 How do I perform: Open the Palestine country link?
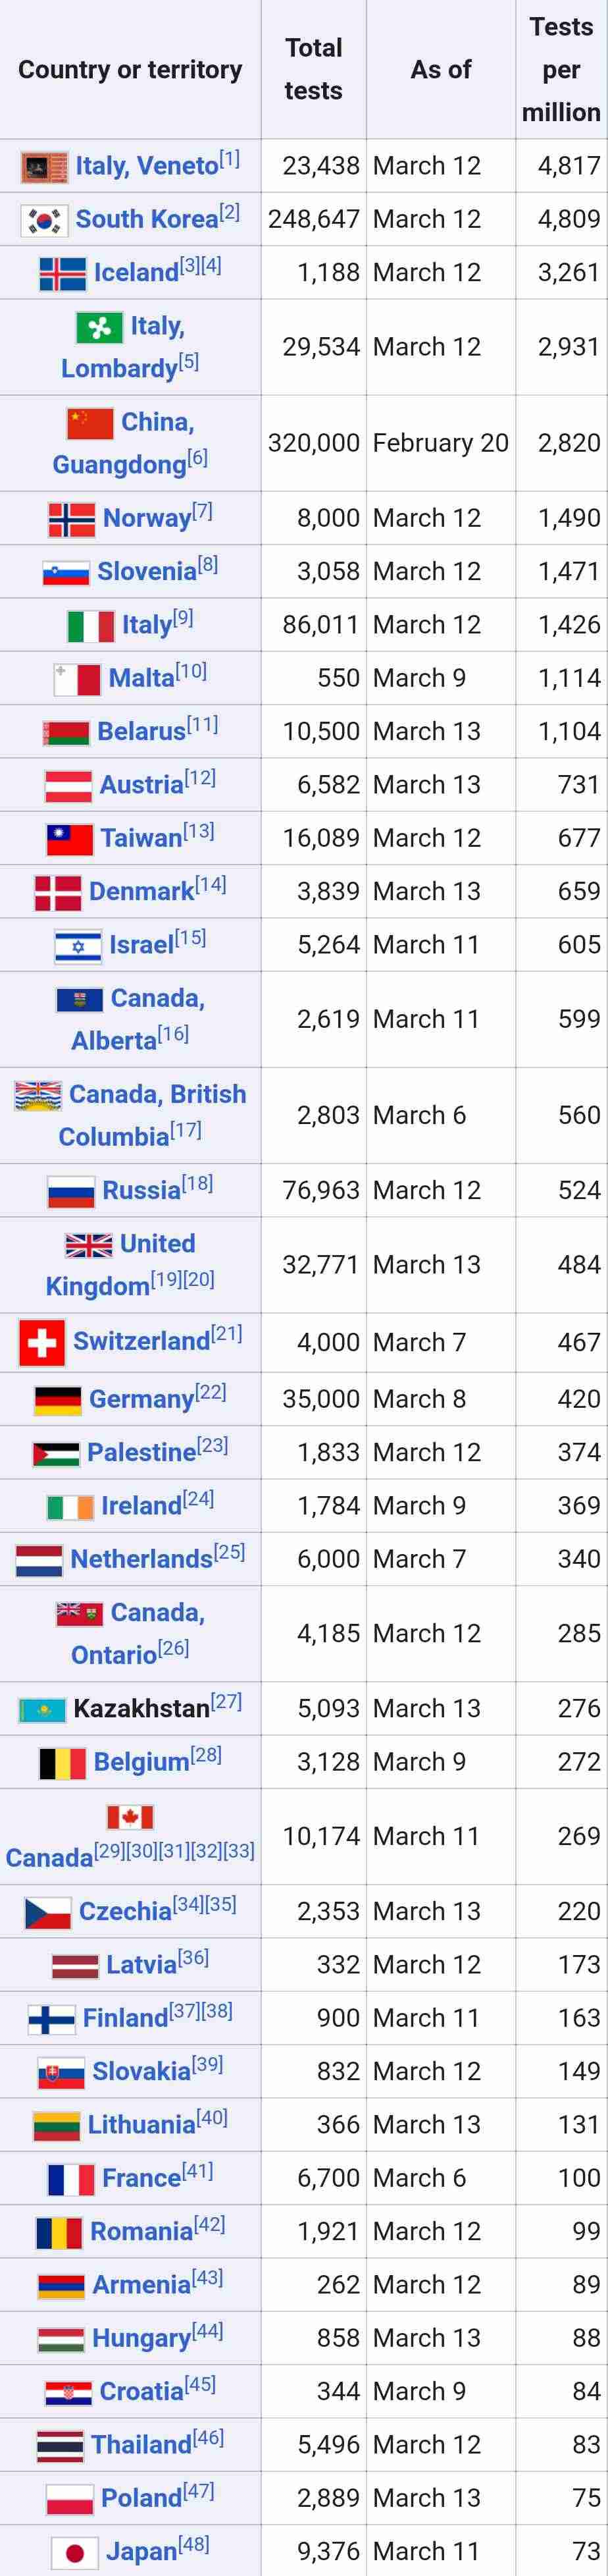(x=141, y=1452)
